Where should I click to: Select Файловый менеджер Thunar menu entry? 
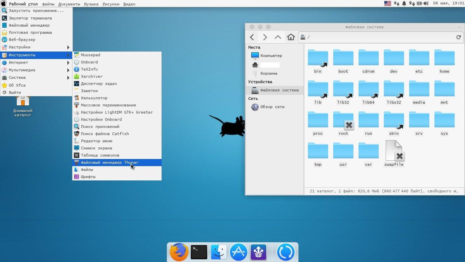click(109, 162)
